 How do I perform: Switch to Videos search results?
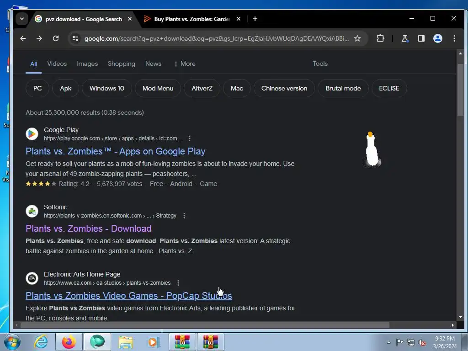click(x=57, y=64)
